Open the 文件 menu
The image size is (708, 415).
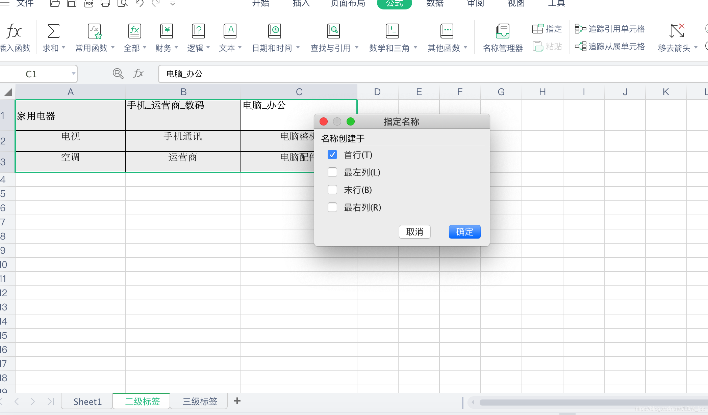click(25, 3)
